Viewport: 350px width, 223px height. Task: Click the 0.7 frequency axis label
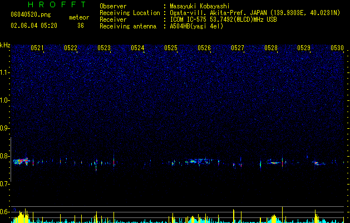click(5, 184)
